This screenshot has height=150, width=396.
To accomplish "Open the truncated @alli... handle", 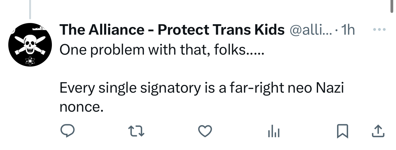I will coord(308,30).
